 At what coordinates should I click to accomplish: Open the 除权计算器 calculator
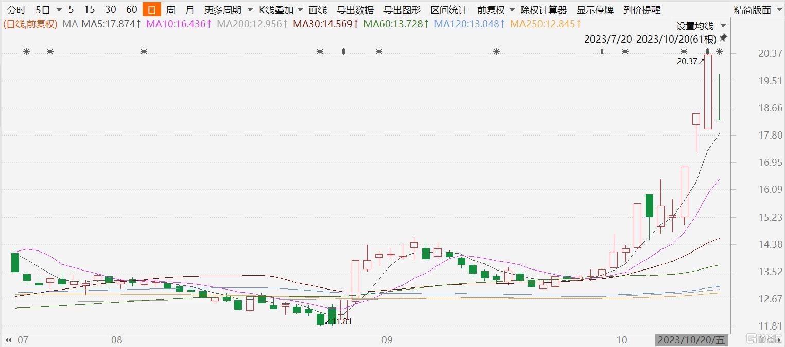click(x=544, y=10)
